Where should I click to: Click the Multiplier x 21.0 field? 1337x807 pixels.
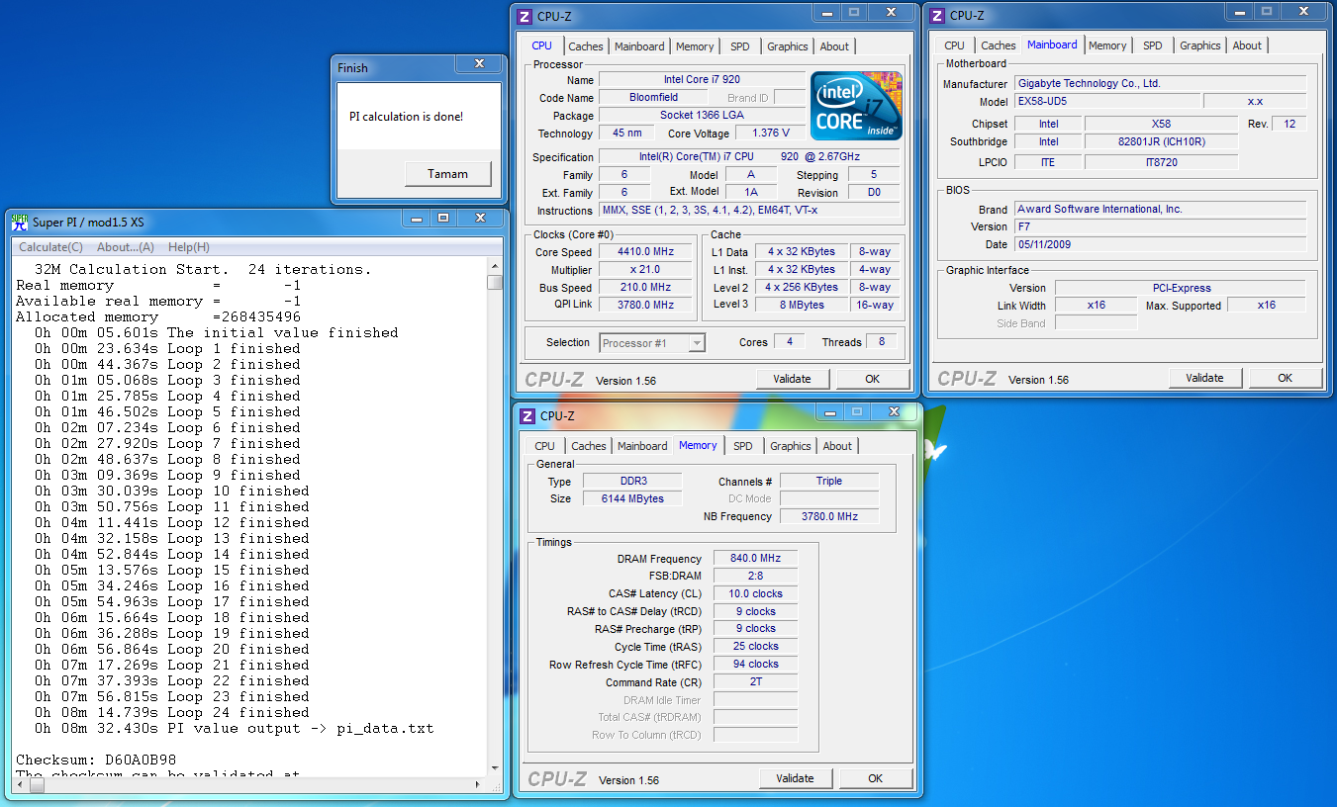click(644, 270)
